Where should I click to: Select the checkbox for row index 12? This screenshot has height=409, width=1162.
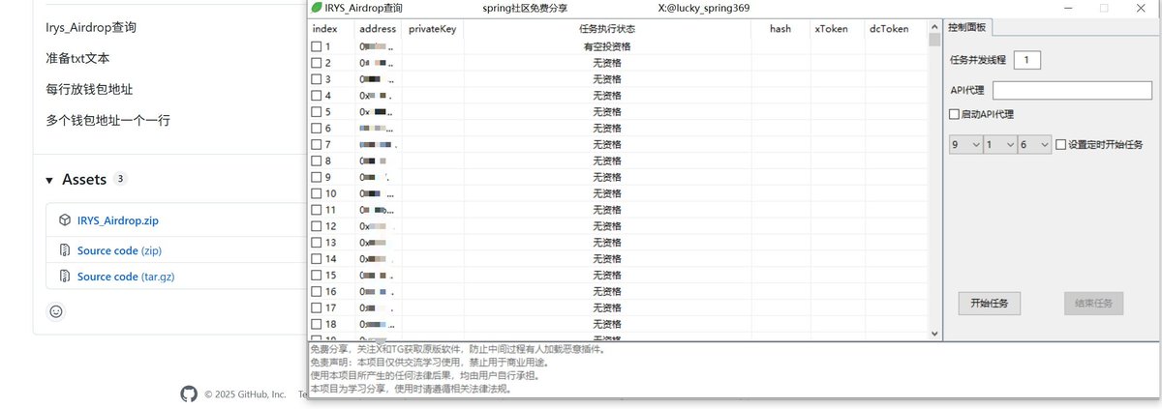coord(316,226)
